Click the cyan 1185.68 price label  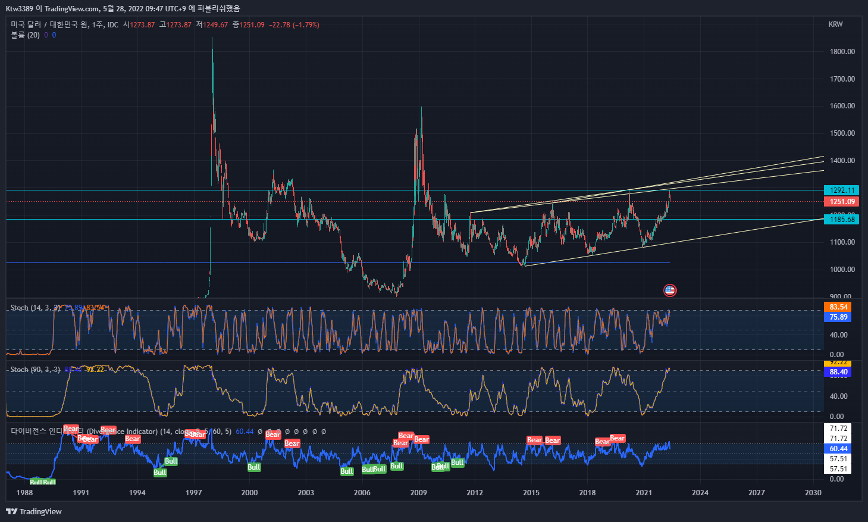[841, 220]
